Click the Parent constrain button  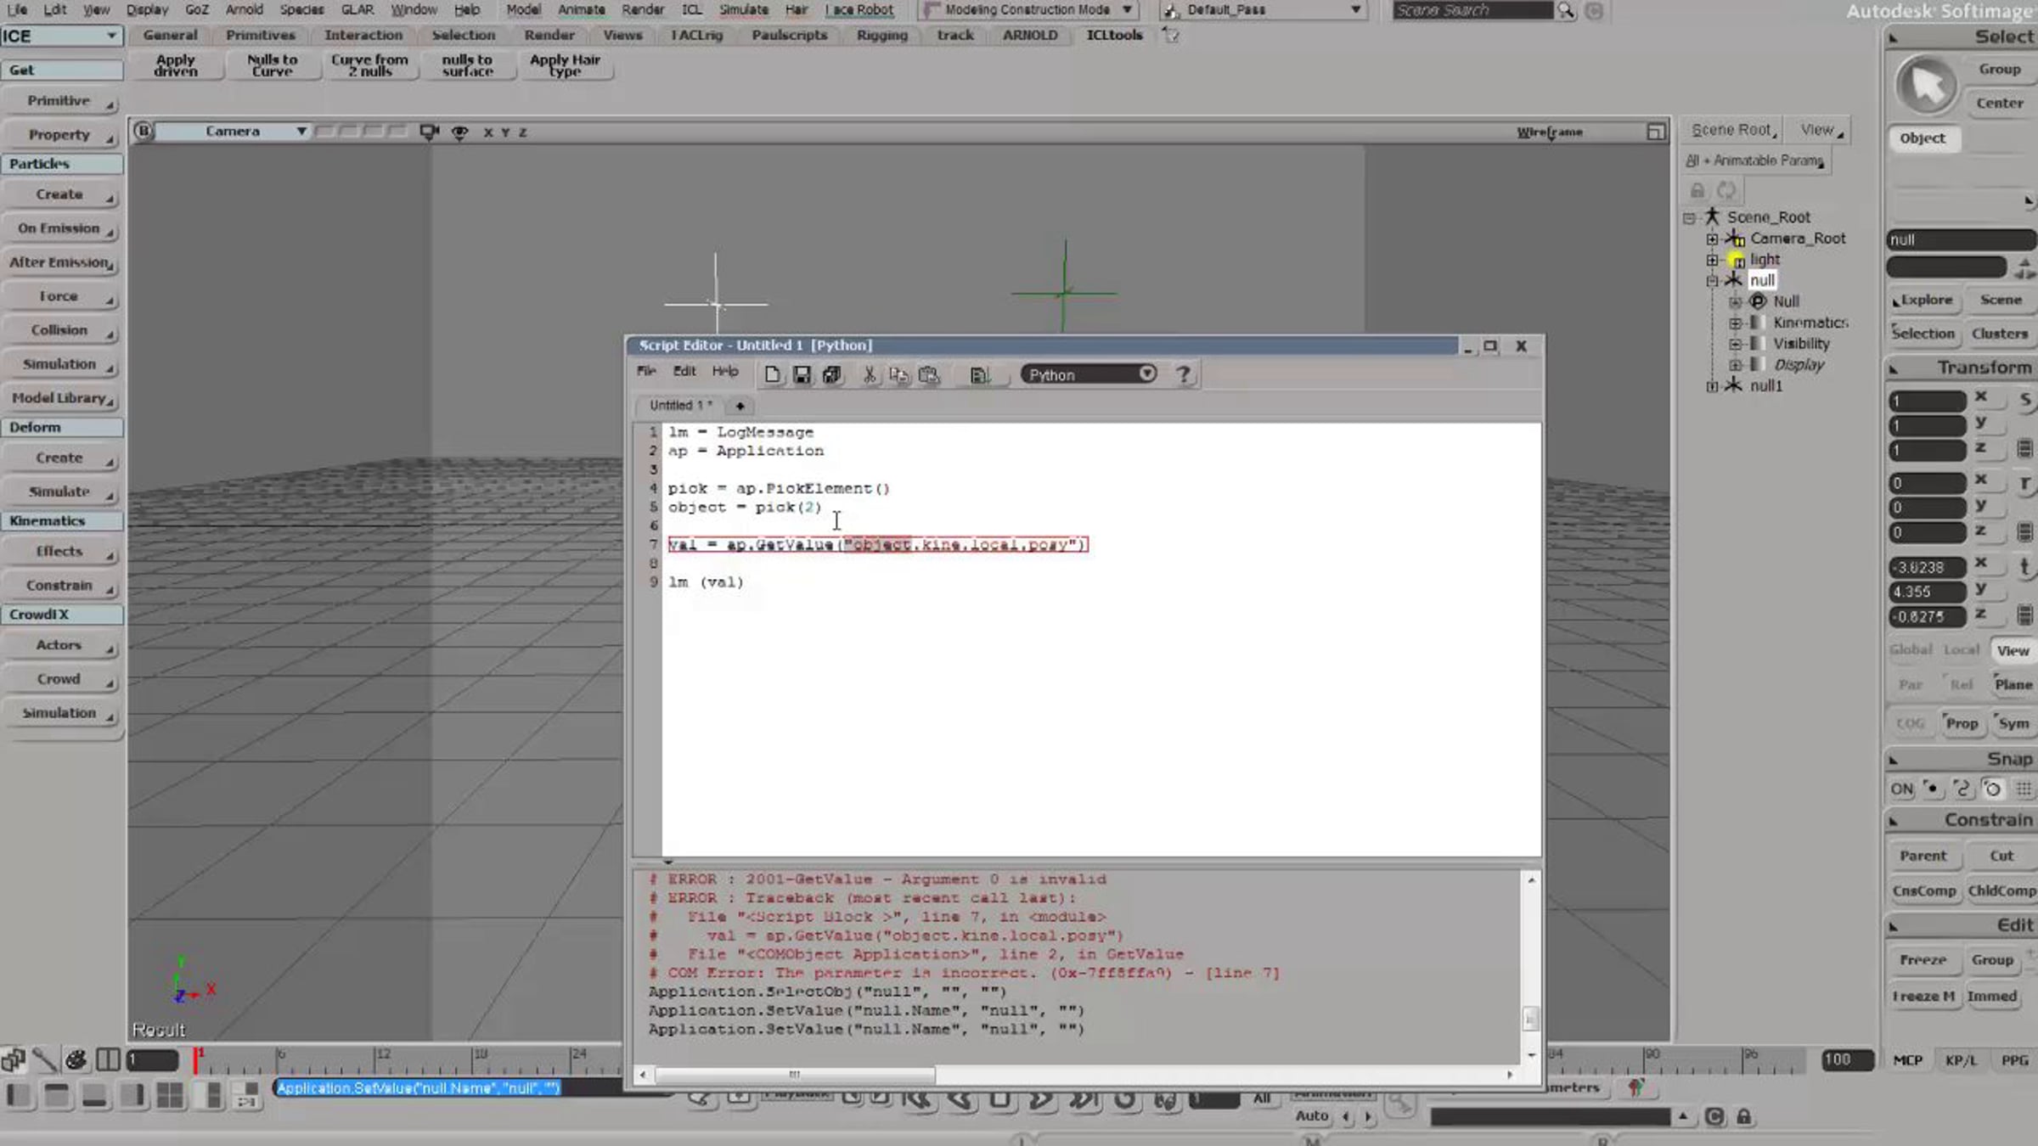click(x=1923, y=856)
